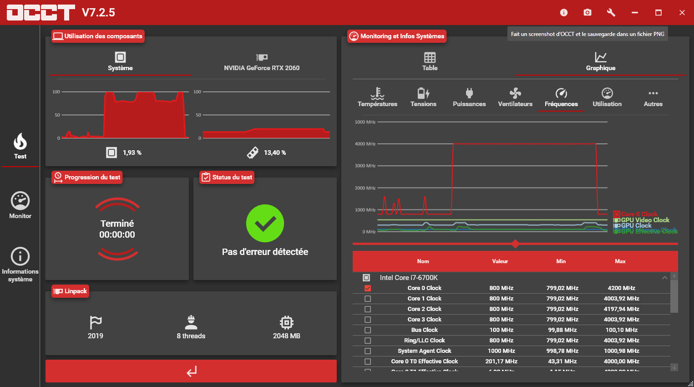This screenshot has width=694, height=387.
Task: Check the Core 1 Clock checkbox
Action: (368, 299)
